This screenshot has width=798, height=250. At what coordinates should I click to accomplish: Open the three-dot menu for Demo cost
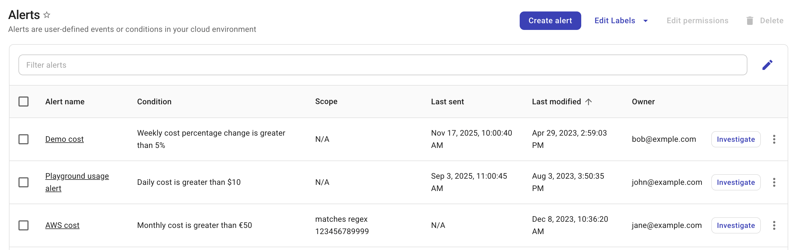(774, 139)
